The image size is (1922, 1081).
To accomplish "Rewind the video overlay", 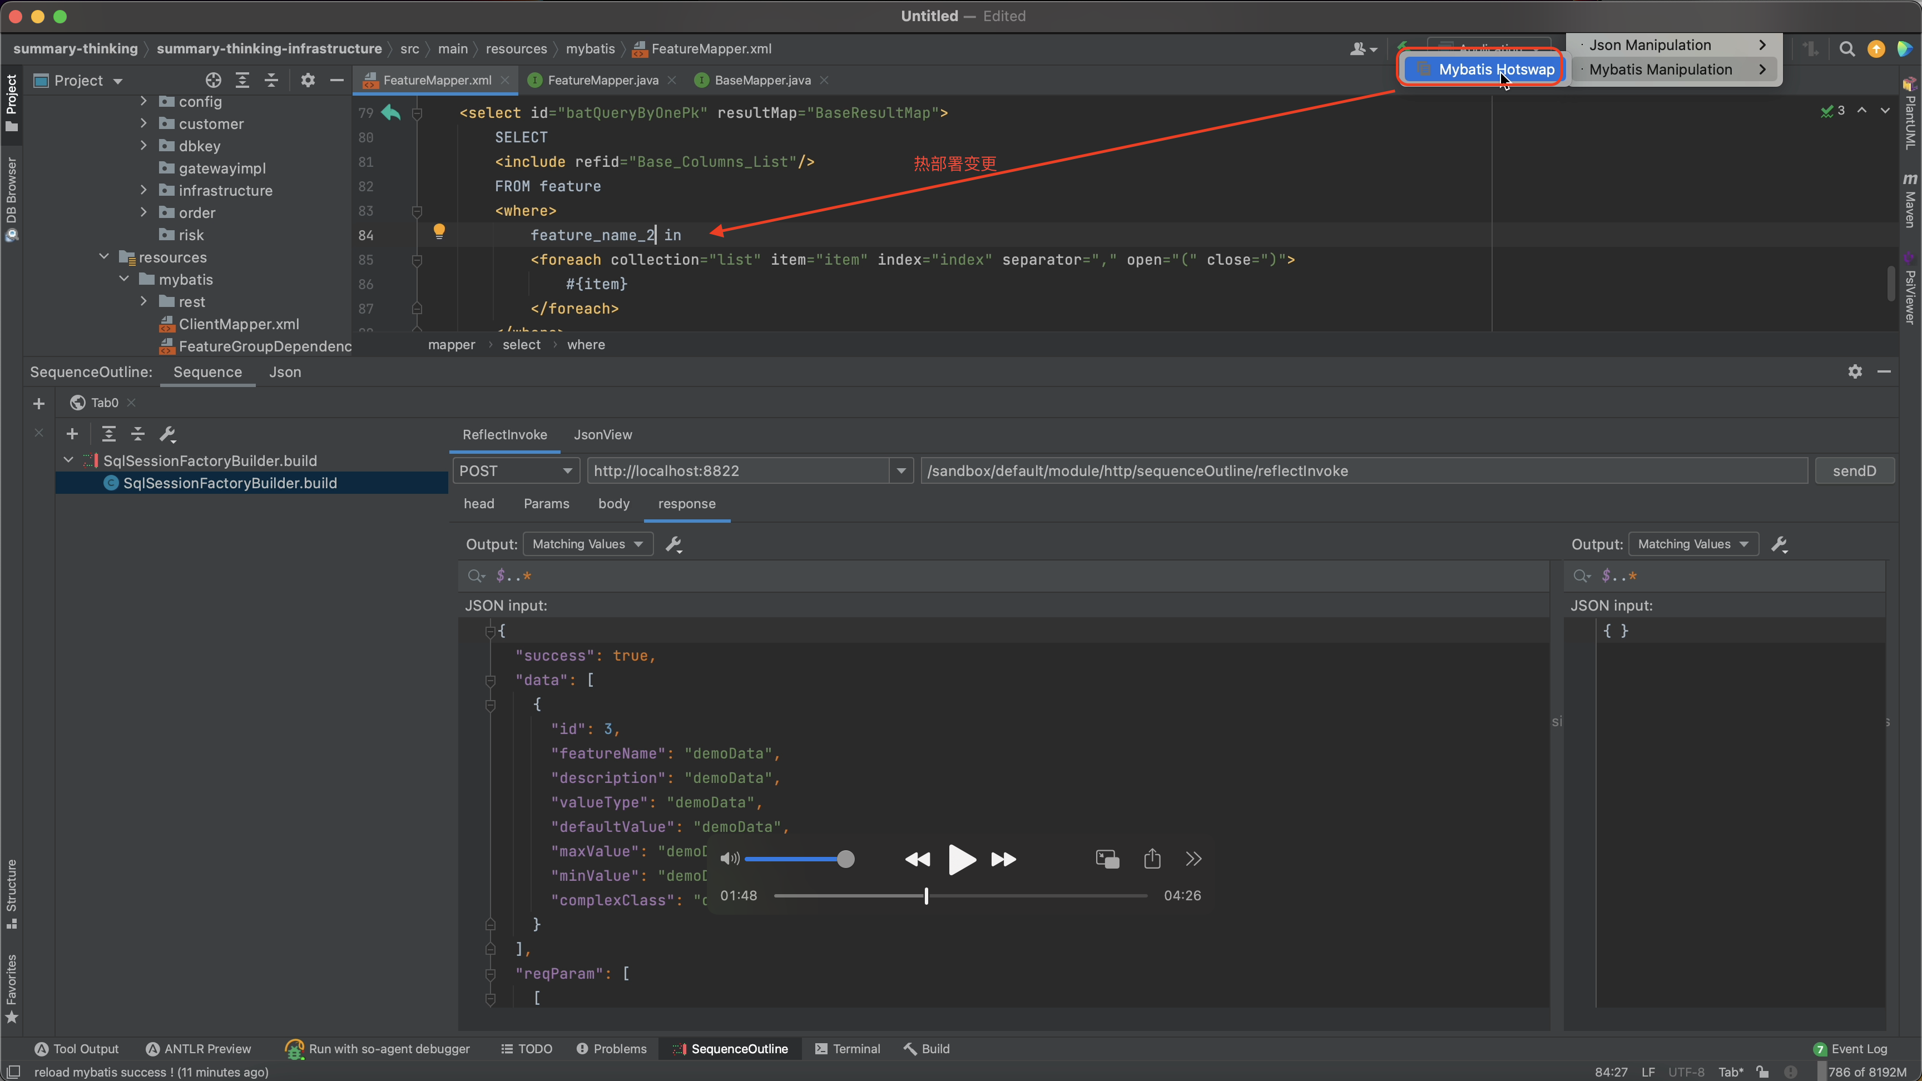I will (x=918, y=860).
